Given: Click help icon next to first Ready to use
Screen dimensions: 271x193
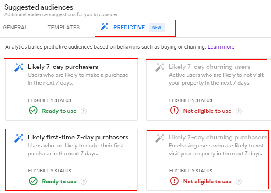Looking at the screenshot, I should 84,111.
